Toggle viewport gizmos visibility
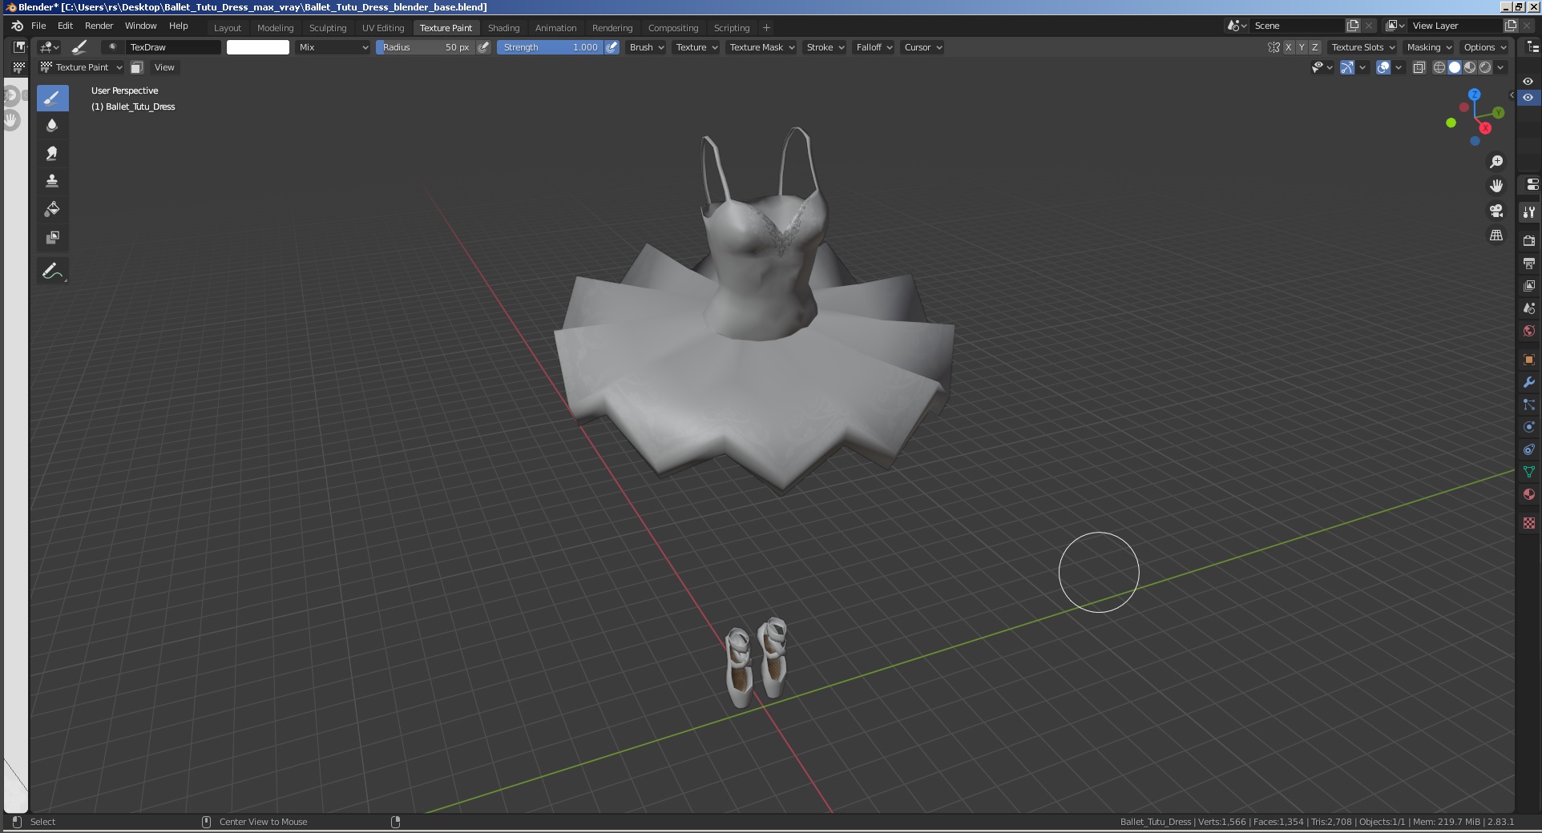 click(x=1348, y=67)
